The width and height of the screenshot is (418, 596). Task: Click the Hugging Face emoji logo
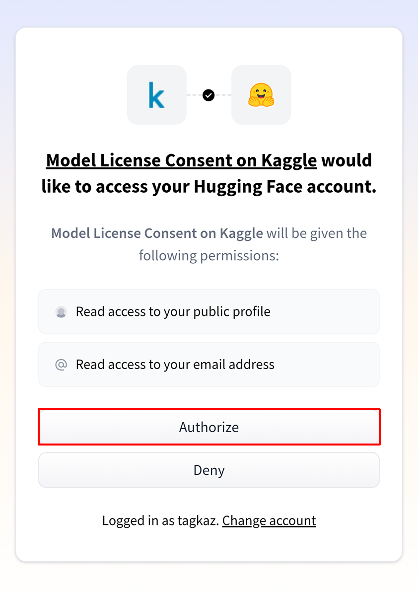261,95
